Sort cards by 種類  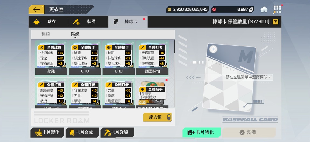click(46, 34)
